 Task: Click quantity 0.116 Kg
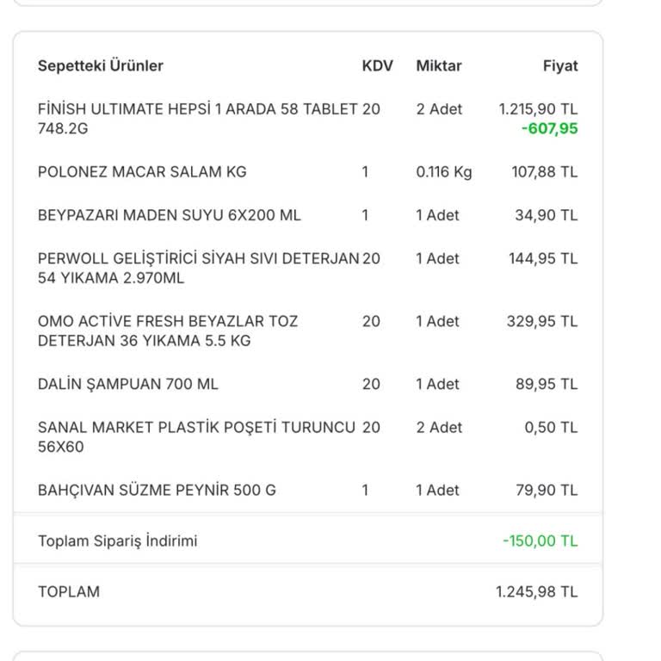tap(444, 172)
